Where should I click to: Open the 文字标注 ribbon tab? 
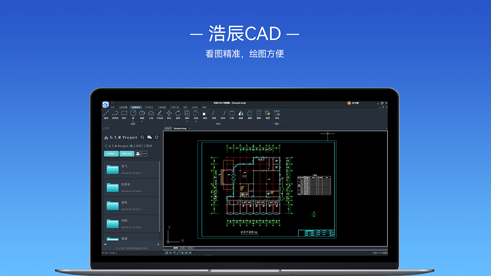coord(149,107)
